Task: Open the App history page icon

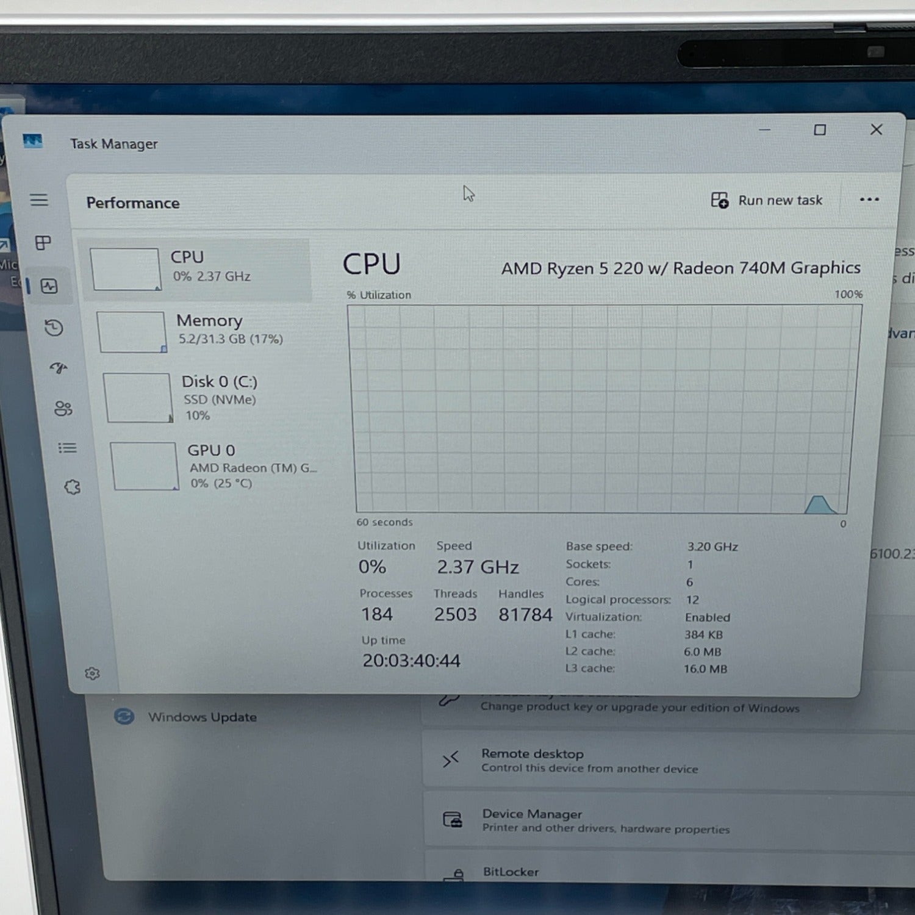Action: [x=54, y=328]
